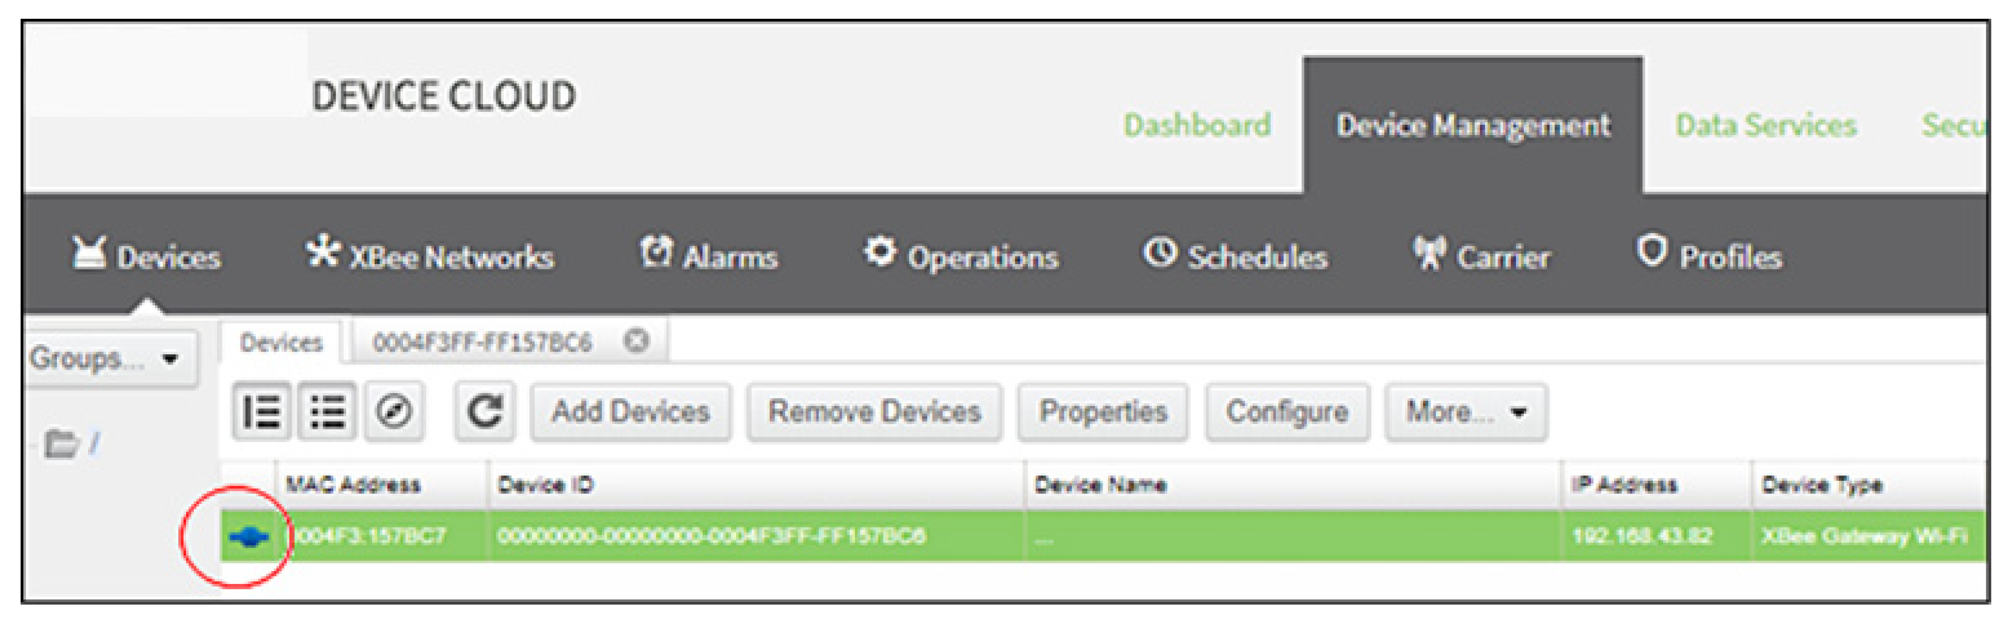Viewport: 2008px width, 619px height.
Task: Click the Remove Devices button
Action: [x=874, y=411]
